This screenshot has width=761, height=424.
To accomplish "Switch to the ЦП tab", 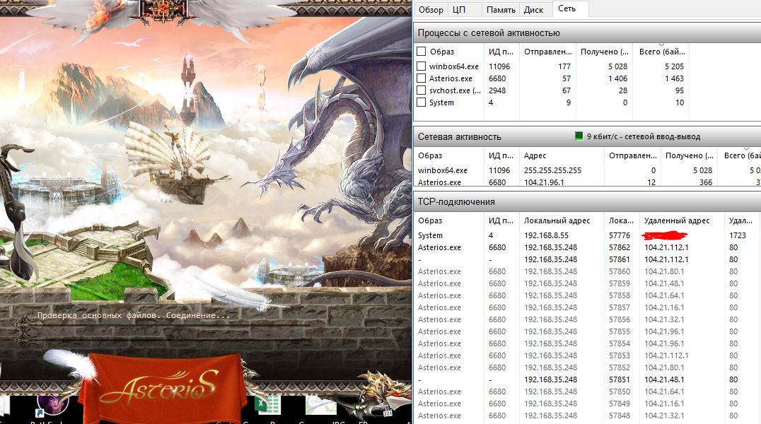I will click(459, 10).
